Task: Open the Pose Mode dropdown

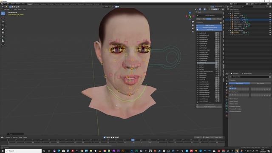Action: (x=8, y=9)
